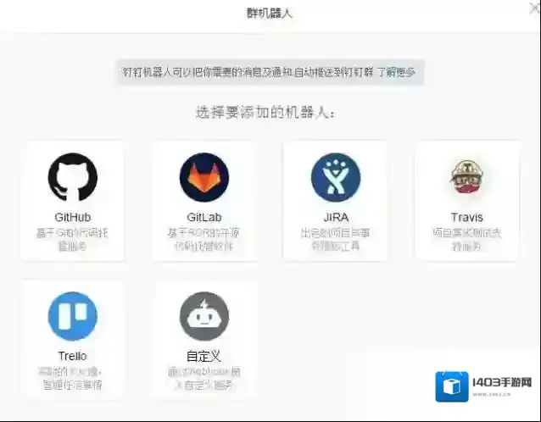Click the 自定义 label text

pyautogui.click(x=204, y=356)
